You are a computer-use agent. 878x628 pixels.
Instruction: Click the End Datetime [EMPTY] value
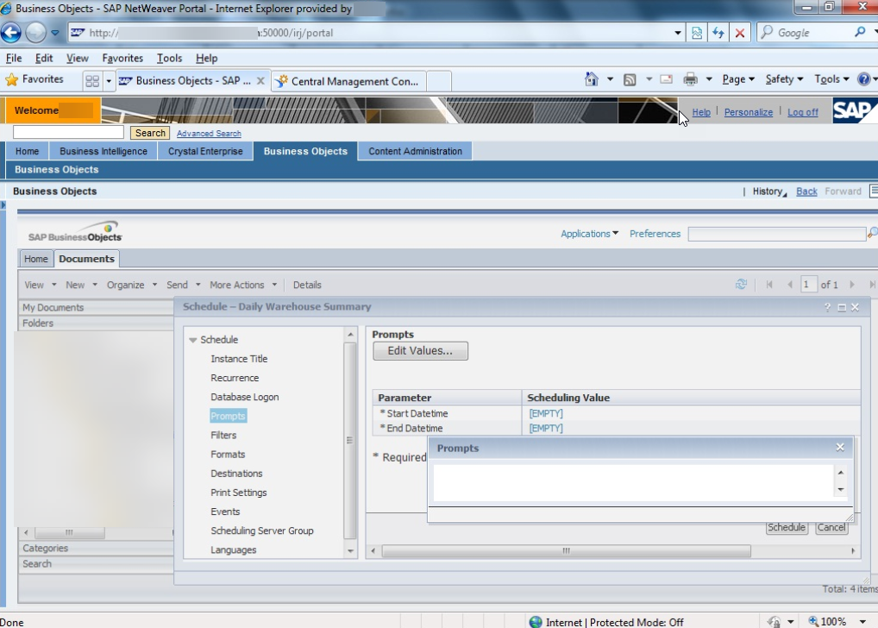(x=546, y=428)
